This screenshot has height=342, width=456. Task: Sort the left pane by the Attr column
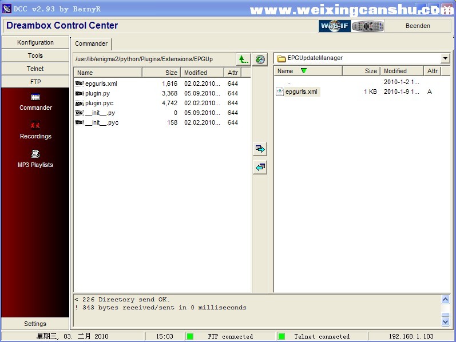pos(233,73)
